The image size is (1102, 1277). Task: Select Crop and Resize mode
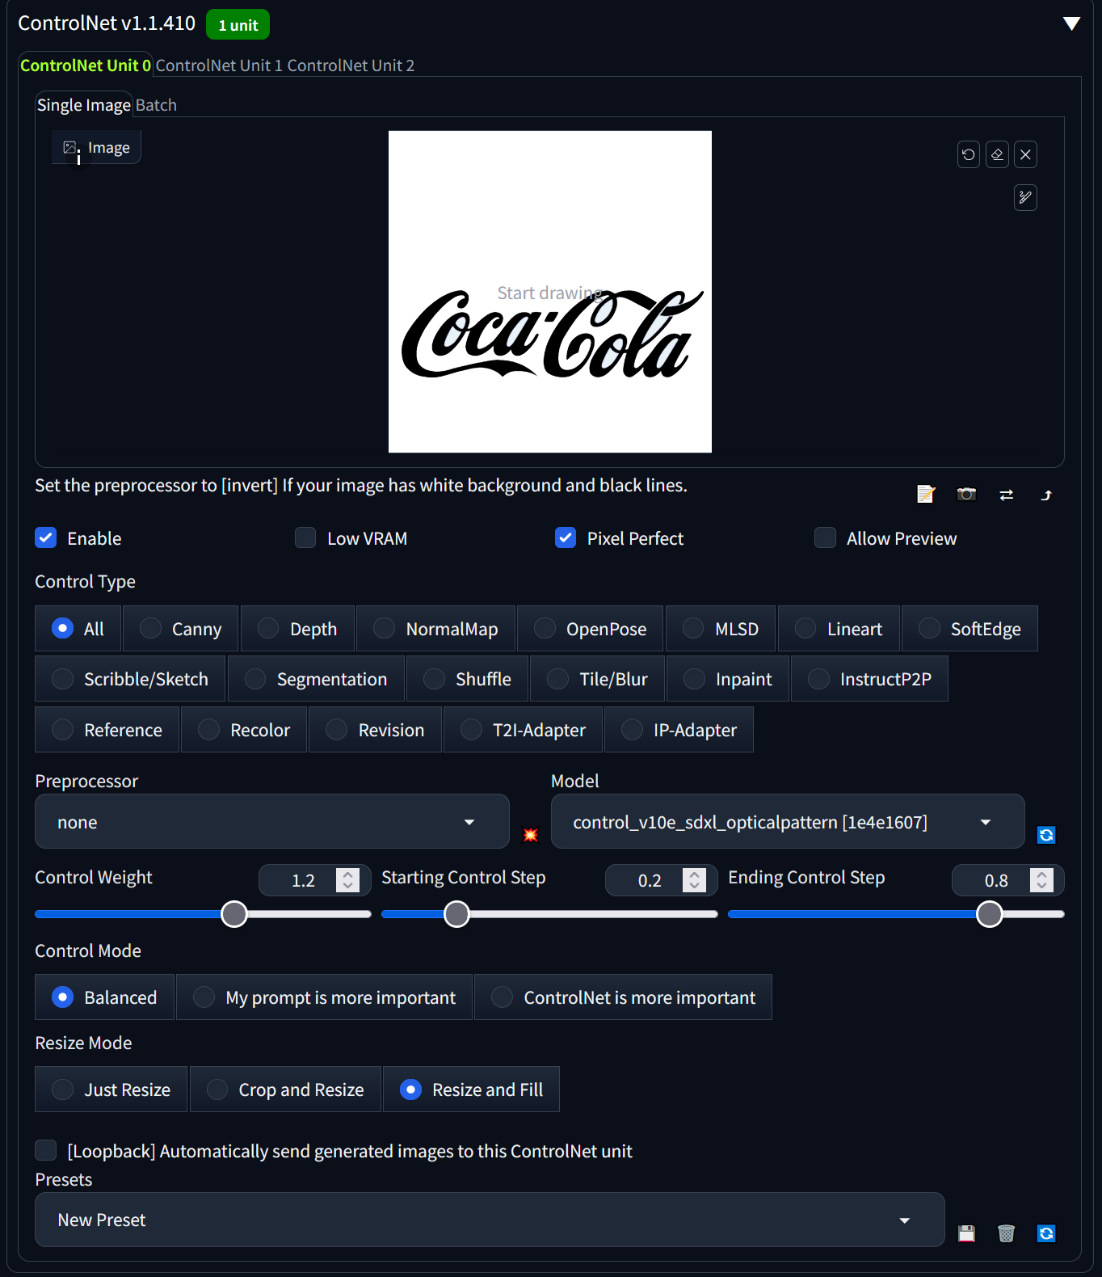coord(285,1089)
